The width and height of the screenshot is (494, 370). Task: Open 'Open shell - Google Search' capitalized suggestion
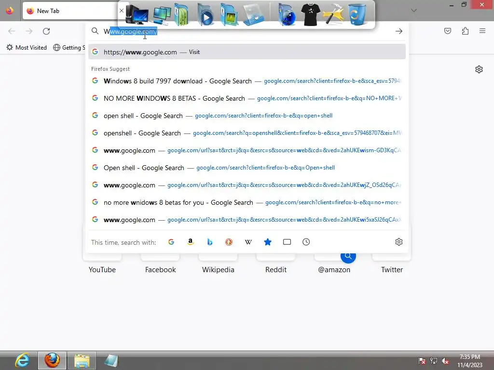[247, 168]
